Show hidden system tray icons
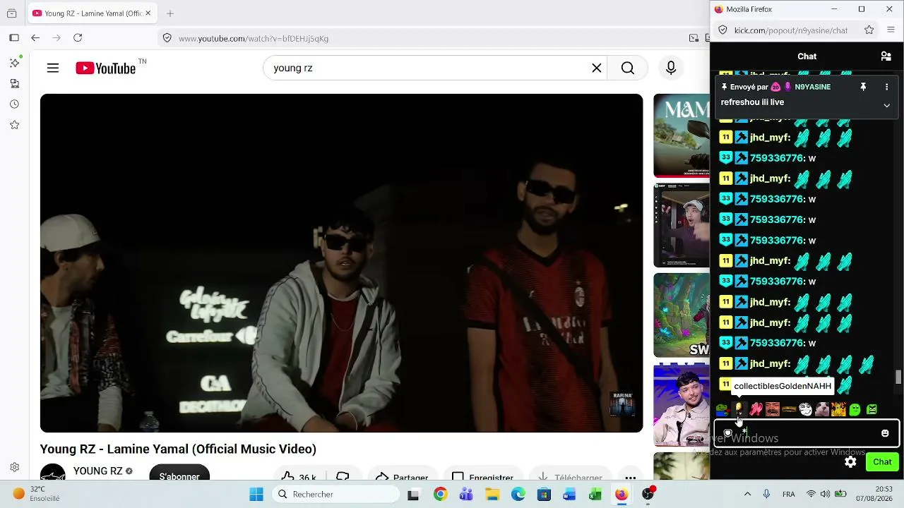 [747, 495]
